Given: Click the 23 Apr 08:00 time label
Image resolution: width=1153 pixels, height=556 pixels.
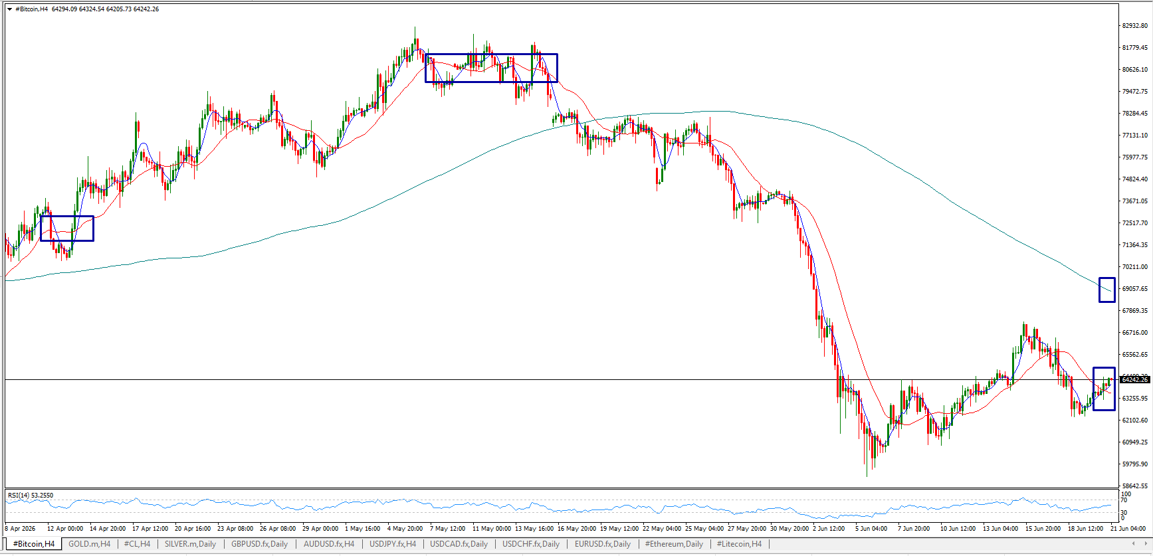Looking at the screenshot, I should pyautogui.click(x=235, y=529).
